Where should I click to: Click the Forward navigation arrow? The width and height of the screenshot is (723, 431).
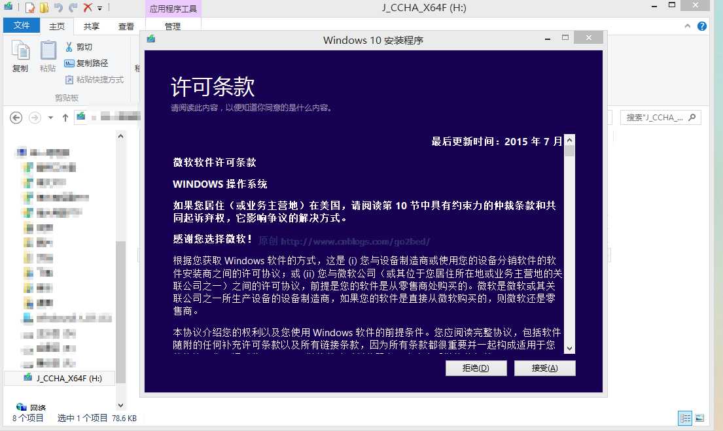(35, 118)
